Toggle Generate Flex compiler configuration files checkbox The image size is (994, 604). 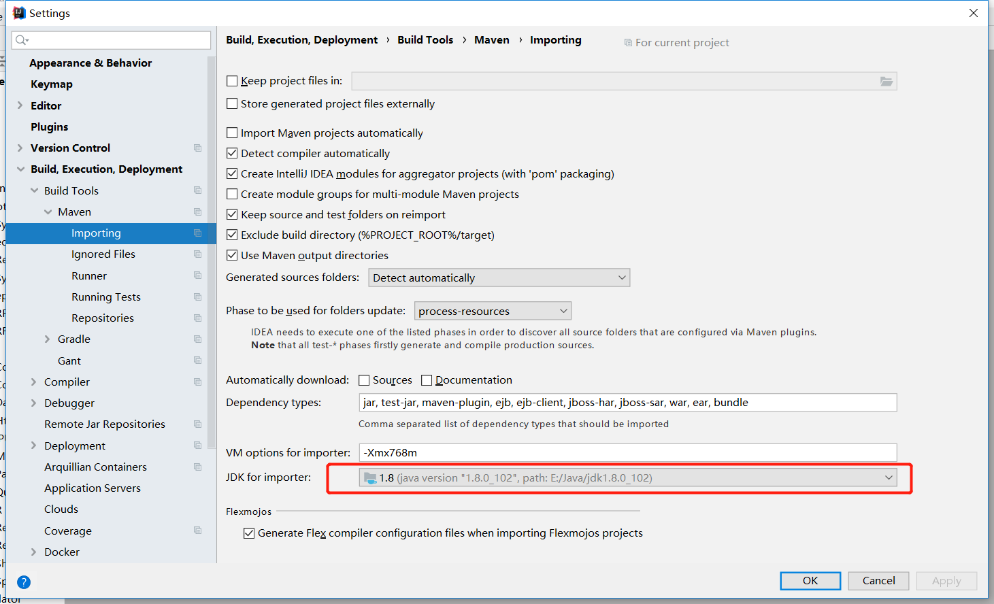coord(249,533)
